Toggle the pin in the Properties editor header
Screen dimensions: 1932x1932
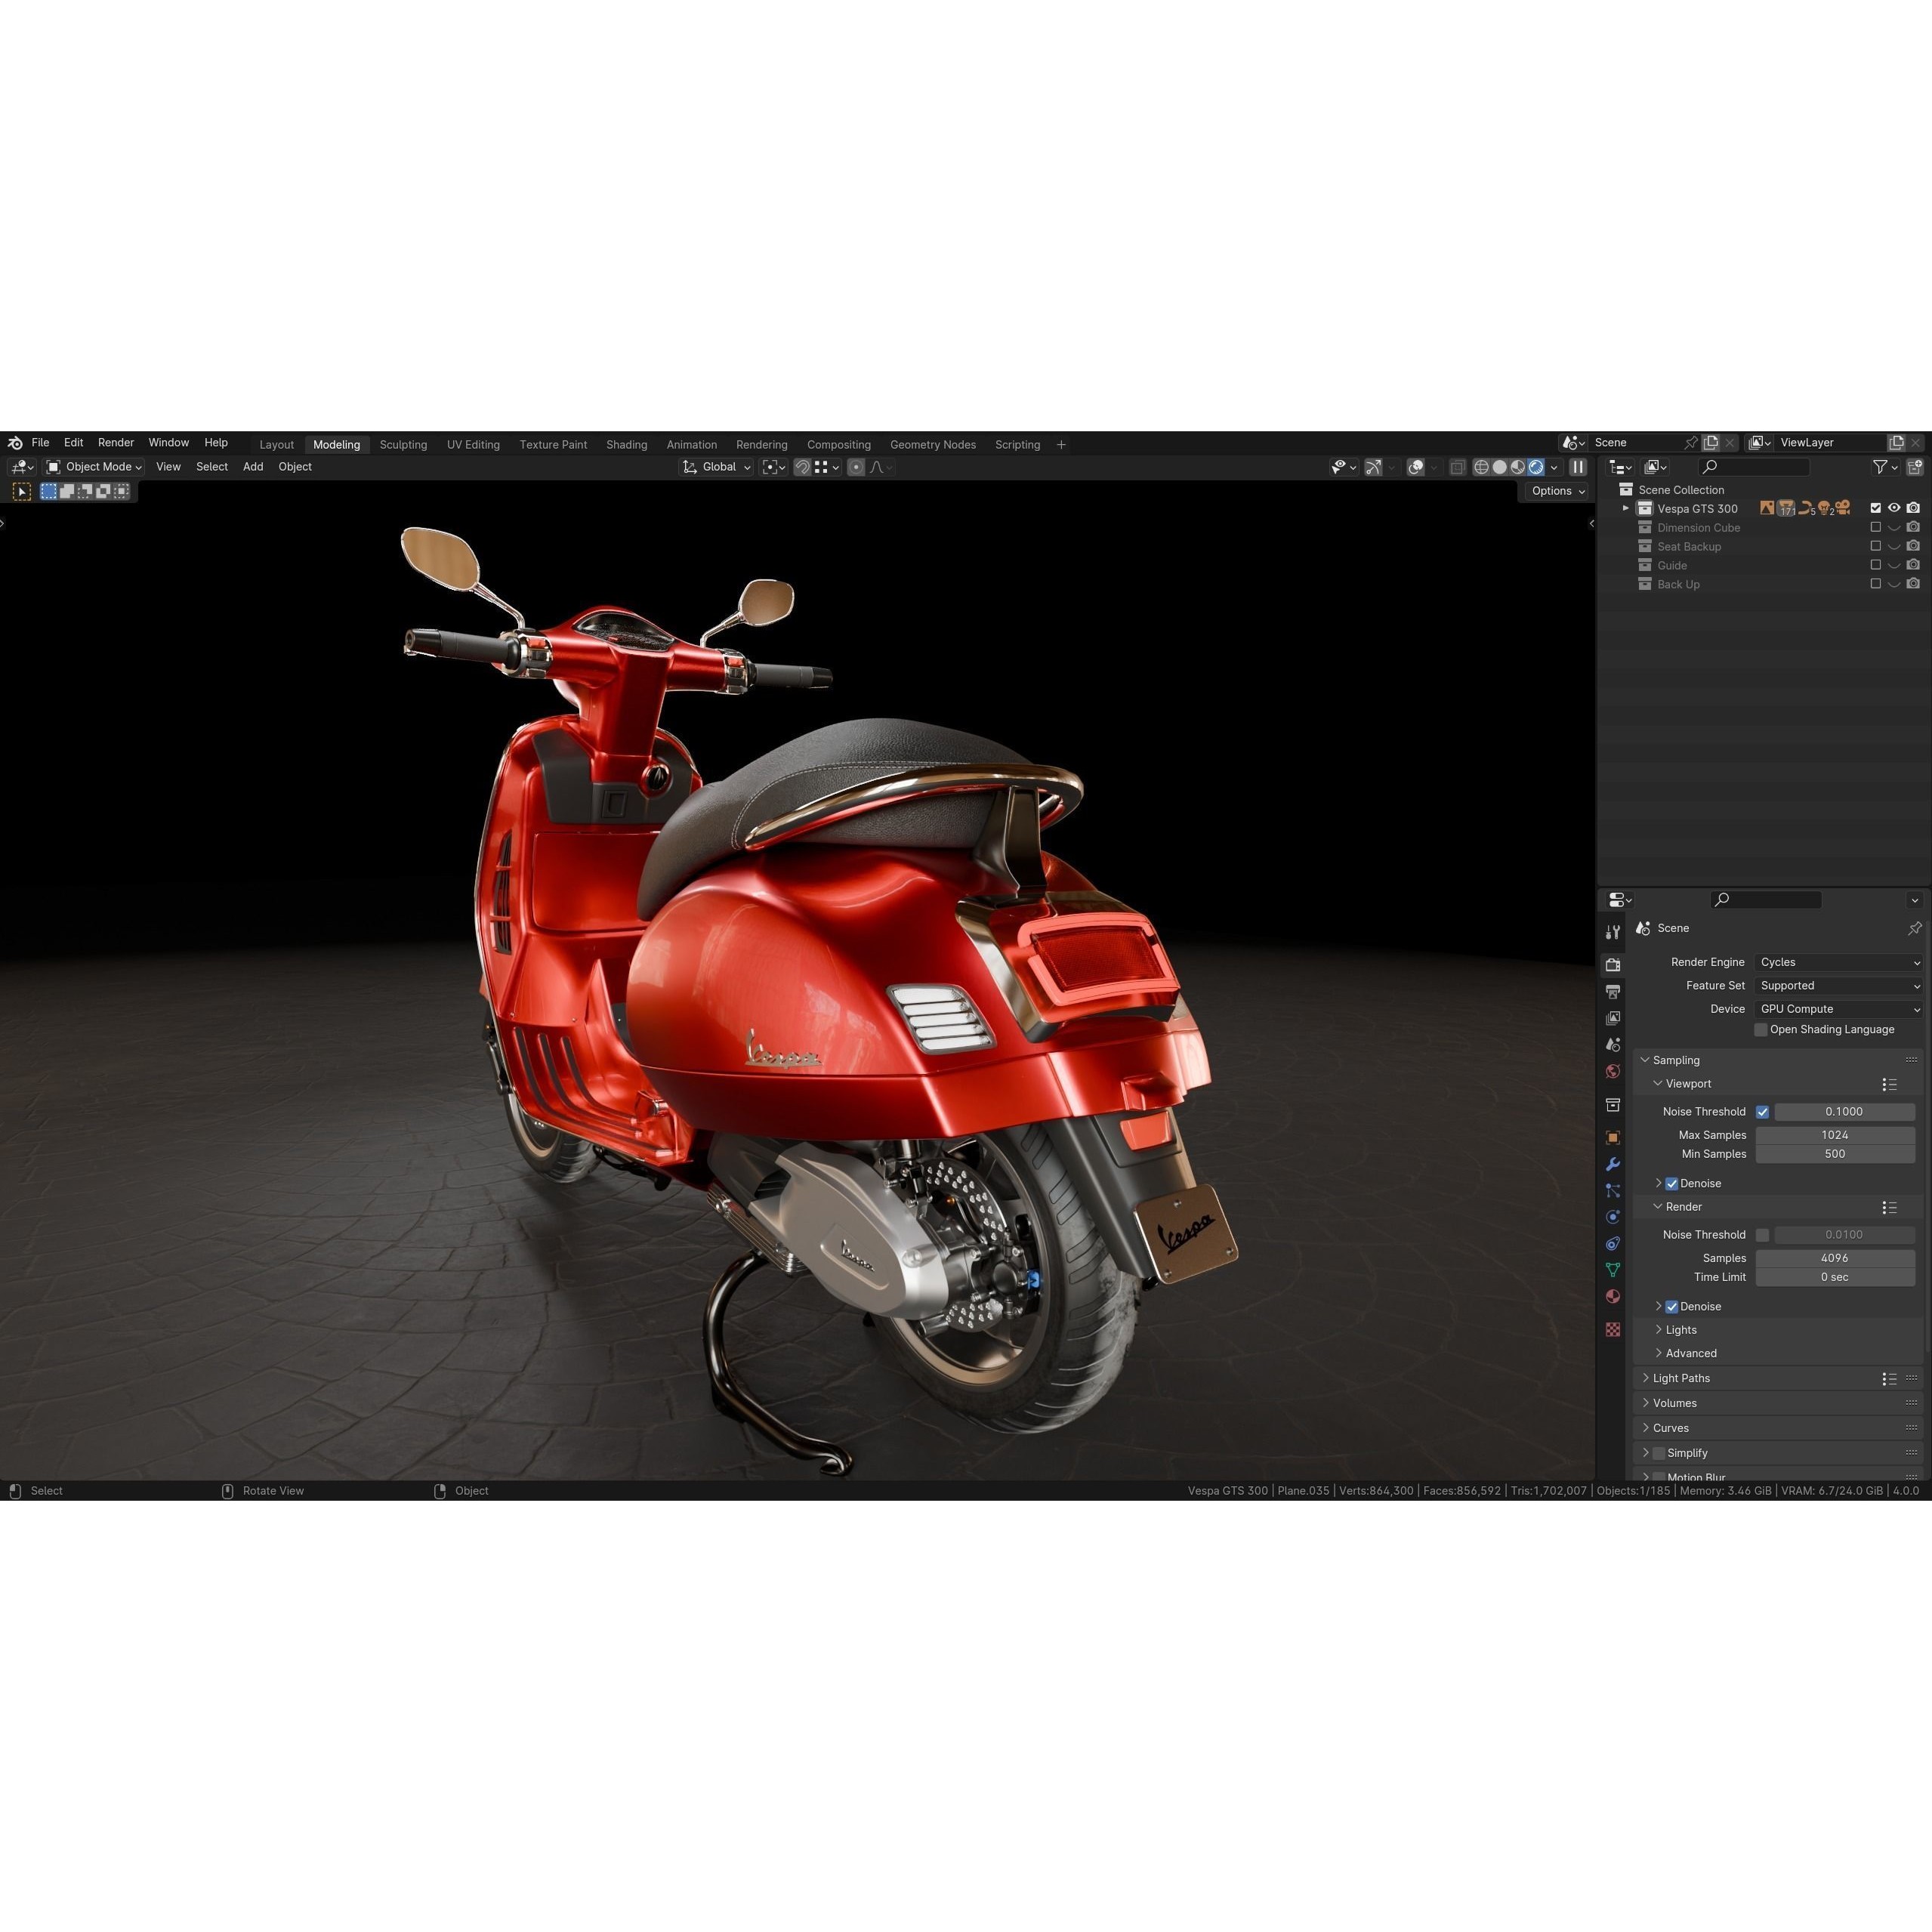(1914, 928)
